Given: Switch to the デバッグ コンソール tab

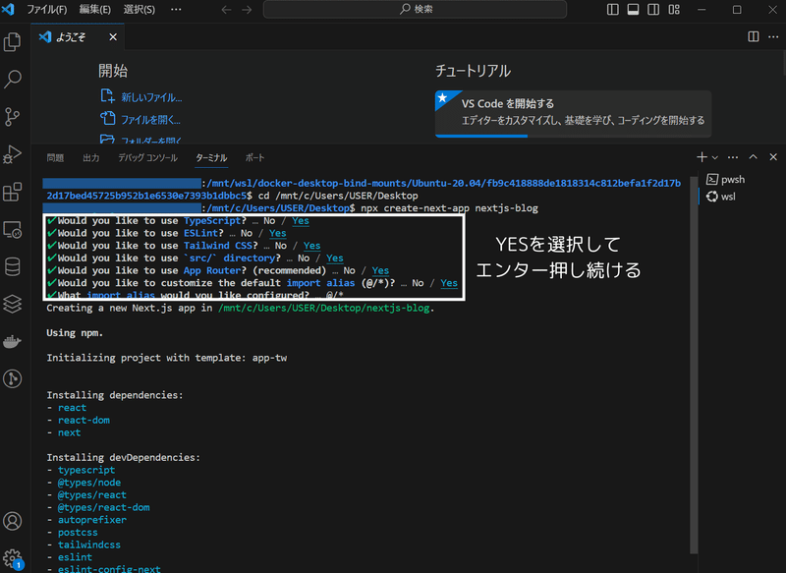Looking at the screenshot, I should 148,158.
